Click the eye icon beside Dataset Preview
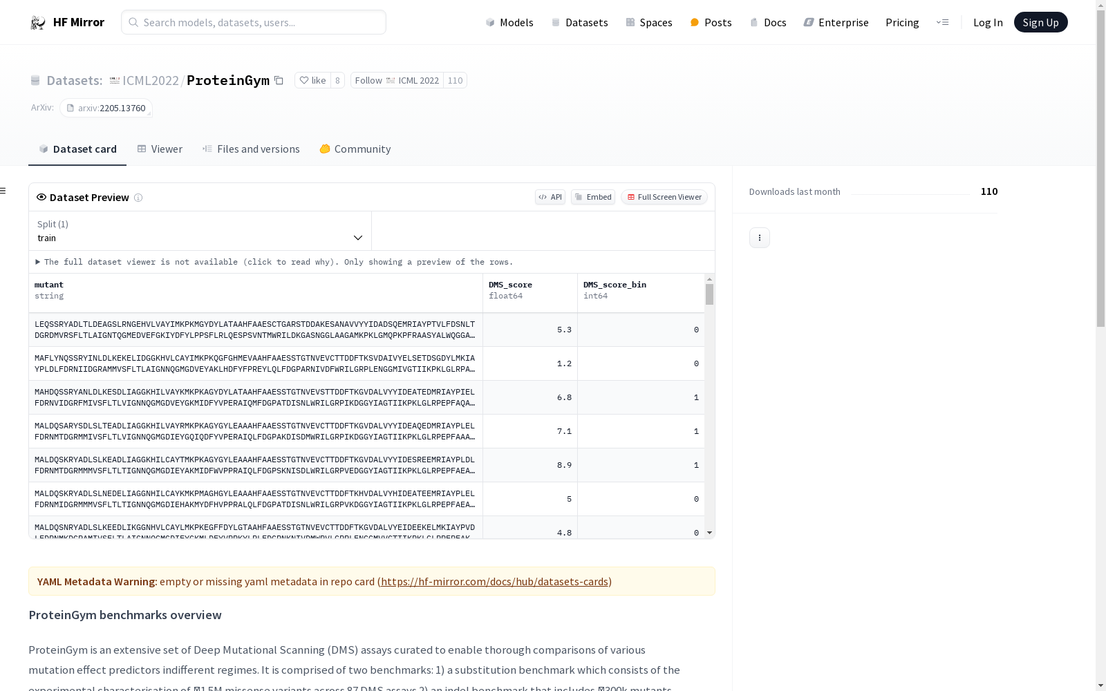Image resolution: width=1106 pixels, height=691 pixels. [x=41, y=197]
